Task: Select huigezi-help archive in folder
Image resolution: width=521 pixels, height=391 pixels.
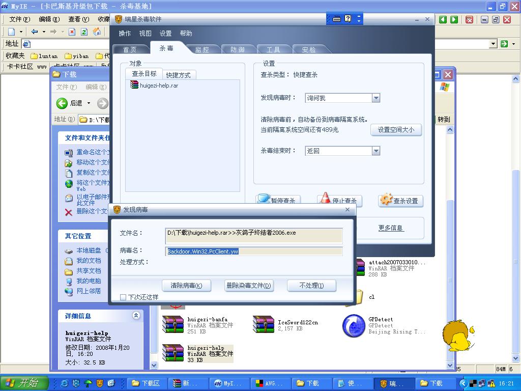Action: [x=198, y=353]
